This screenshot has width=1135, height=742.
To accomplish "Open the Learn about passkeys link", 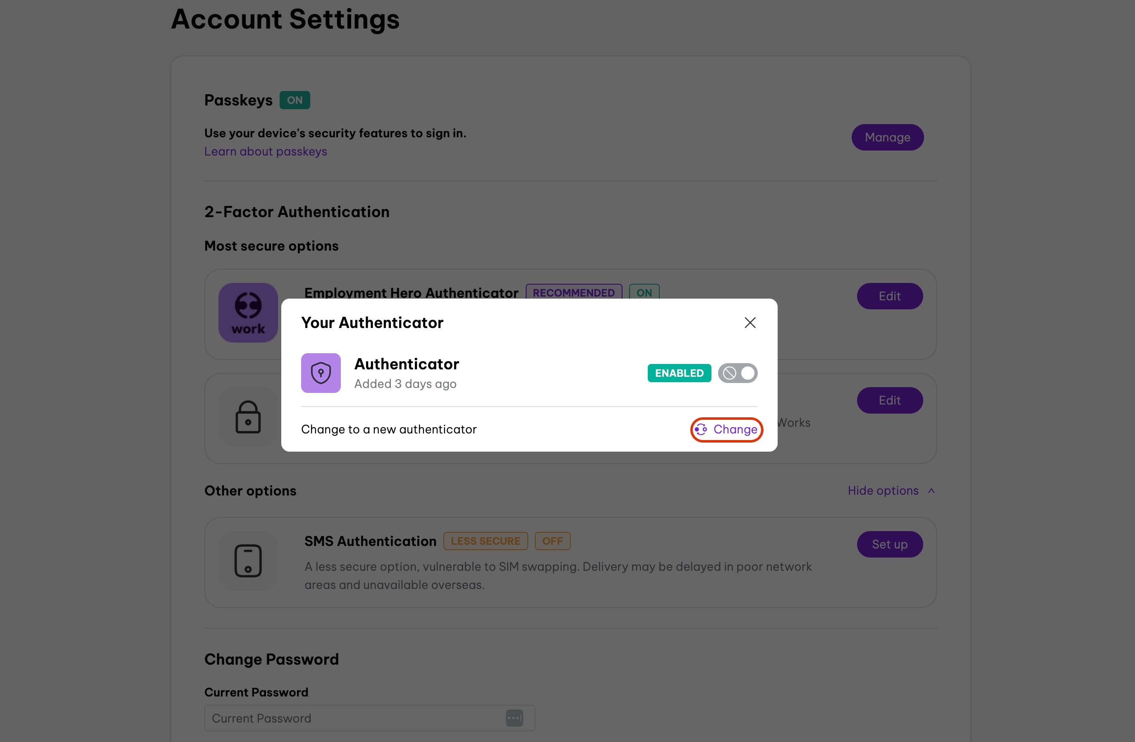I will [x=266, y=151].
